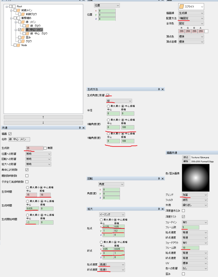218x277 pixels.
Task: Click the Node item sprite icon
Action: coord(19,45)
